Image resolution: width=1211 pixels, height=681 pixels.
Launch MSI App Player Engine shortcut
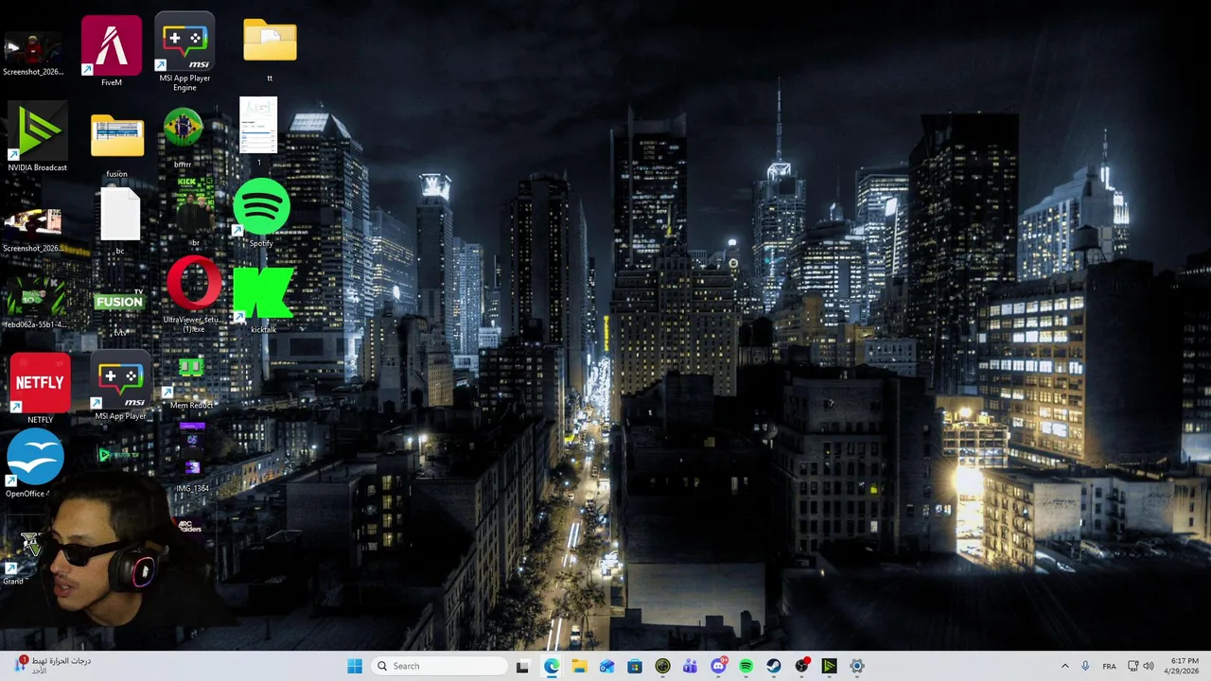(184, 52)
